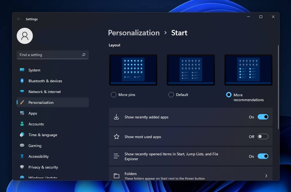Screen dimensions: 291x192
Task: Click the Find a setting search box
Action: (52, 54)
